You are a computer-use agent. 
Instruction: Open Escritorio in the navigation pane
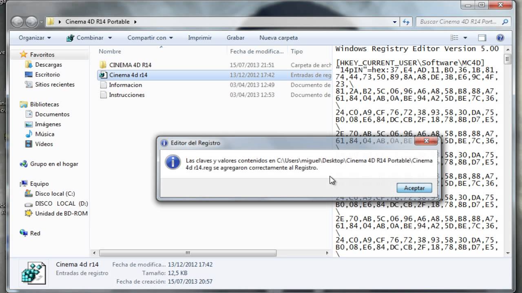pos(47,74)
